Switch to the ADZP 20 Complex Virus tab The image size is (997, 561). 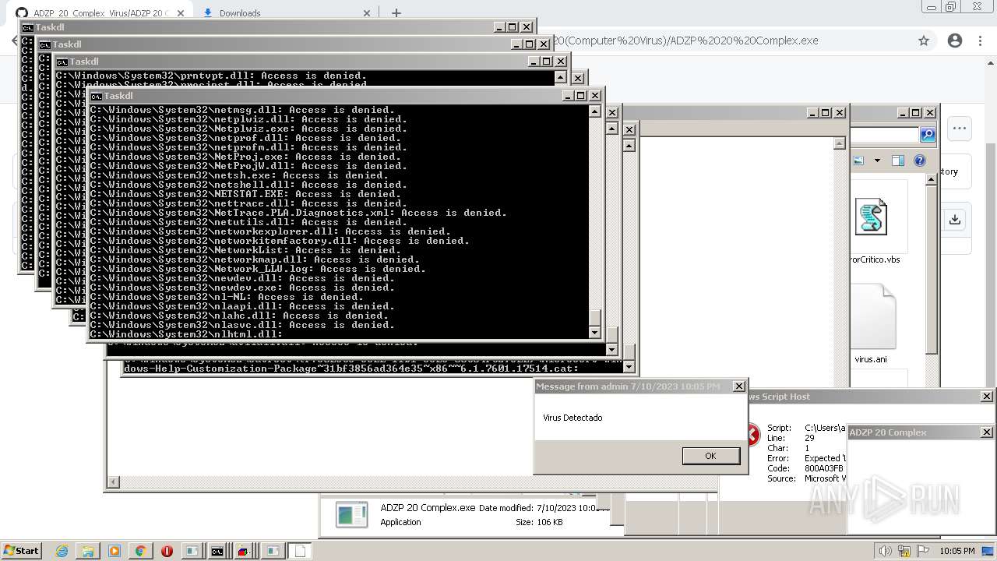101,12
